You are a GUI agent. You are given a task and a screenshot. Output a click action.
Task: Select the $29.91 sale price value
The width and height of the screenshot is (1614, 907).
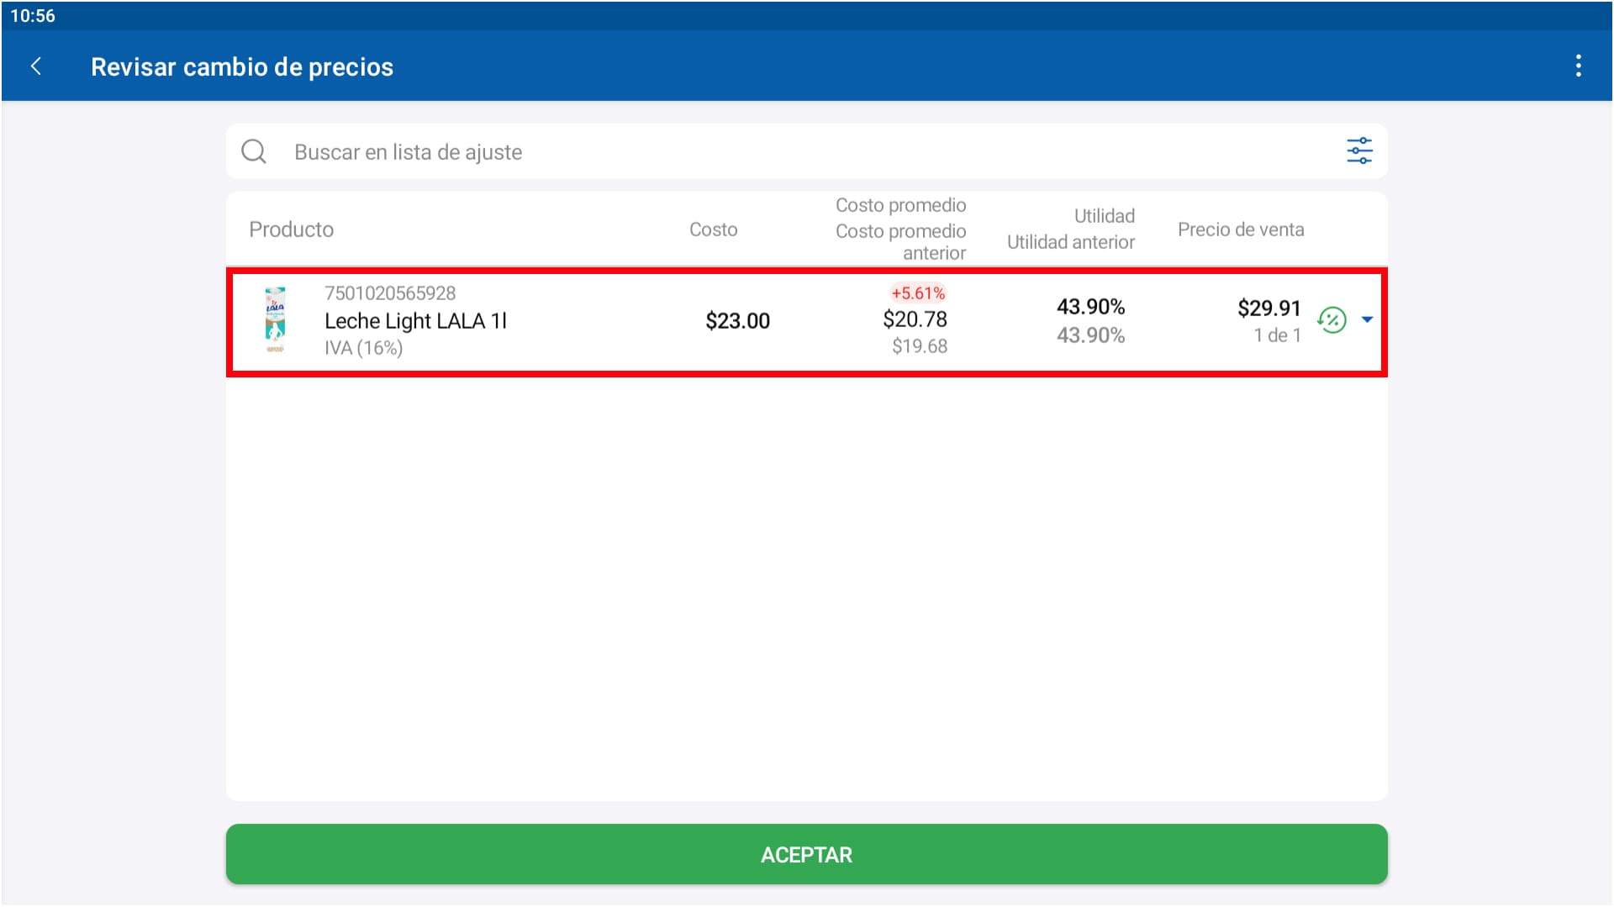[x=1269, y=308]
